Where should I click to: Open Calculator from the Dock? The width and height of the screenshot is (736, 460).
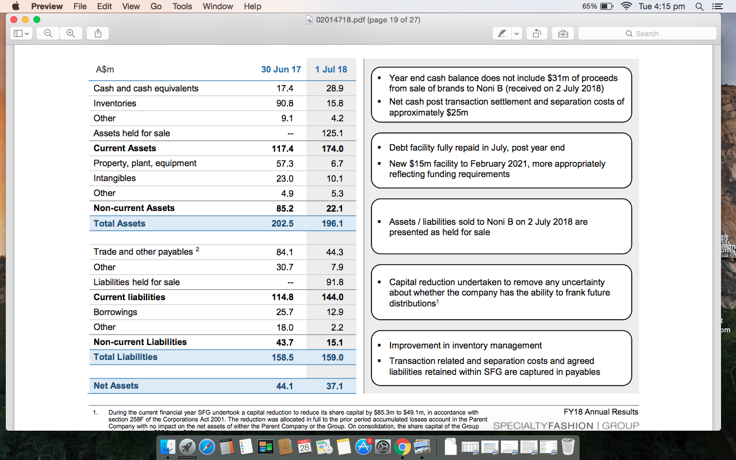(227, 447)
